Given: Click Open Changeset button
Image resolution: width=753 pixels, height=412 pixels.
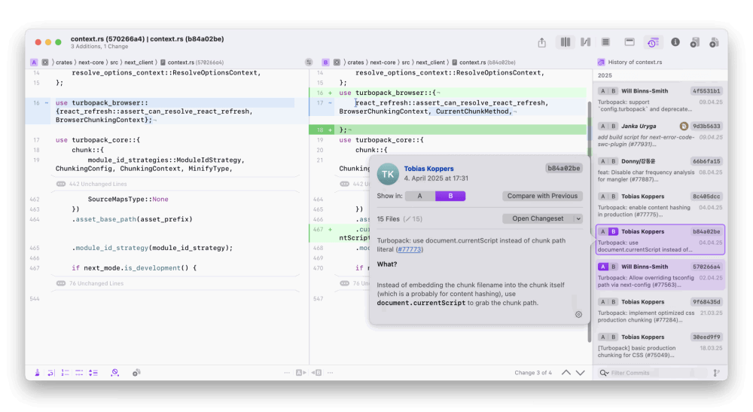Looking at the screenshot, I should click(538, 218).
